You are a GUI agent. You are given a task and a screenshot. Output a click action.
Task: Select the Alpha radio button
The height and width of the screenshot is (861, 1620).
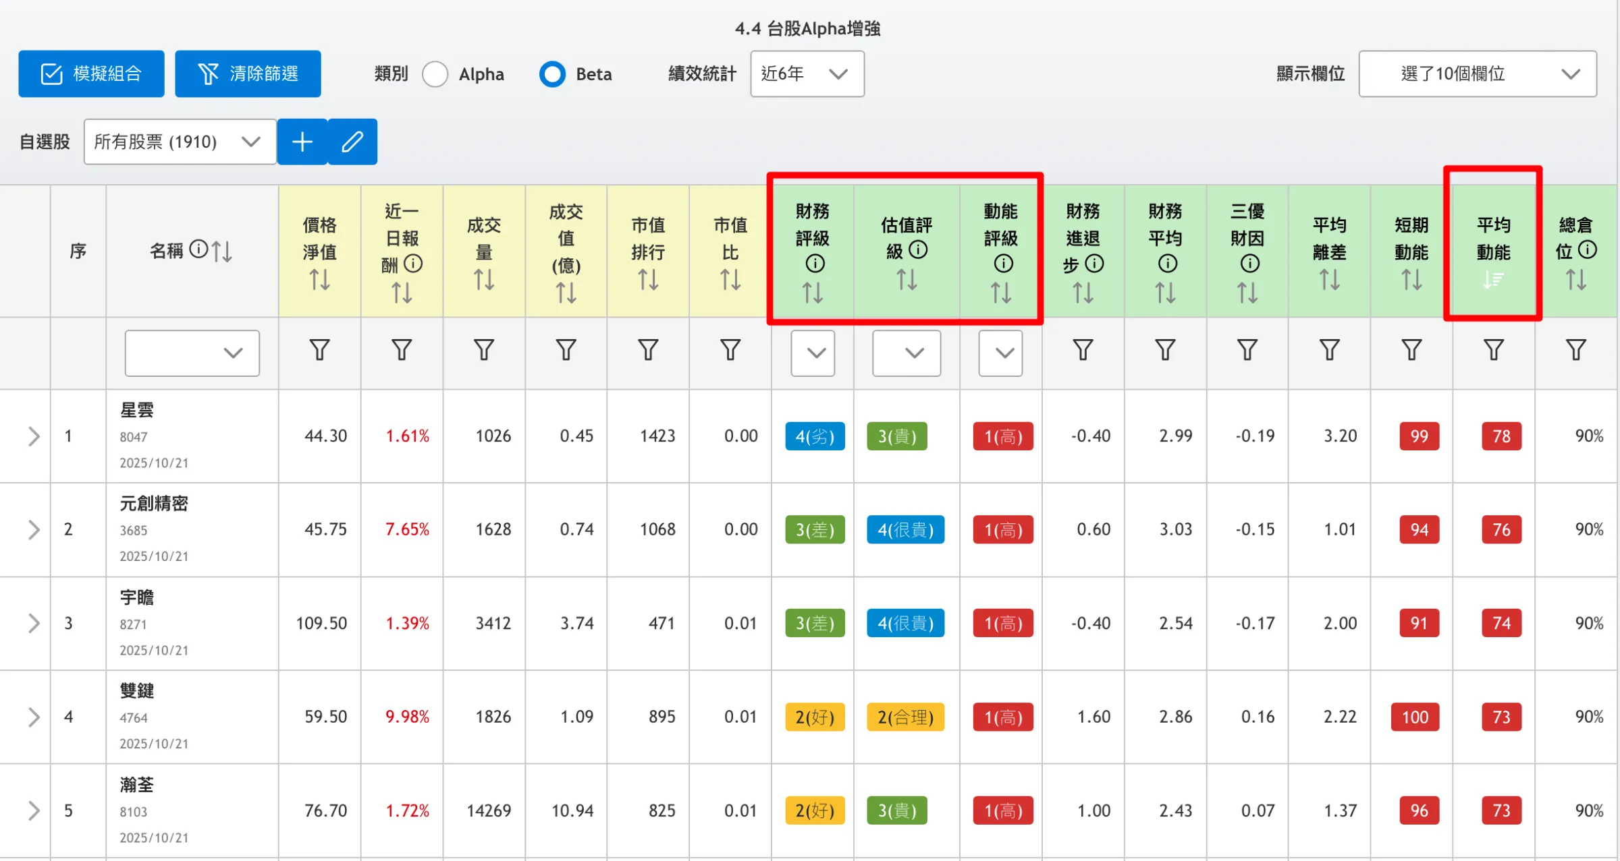(435, 74)
